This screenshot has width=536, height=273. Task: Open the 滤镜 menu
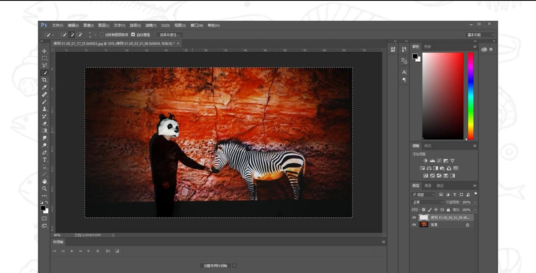click(151, 25)
